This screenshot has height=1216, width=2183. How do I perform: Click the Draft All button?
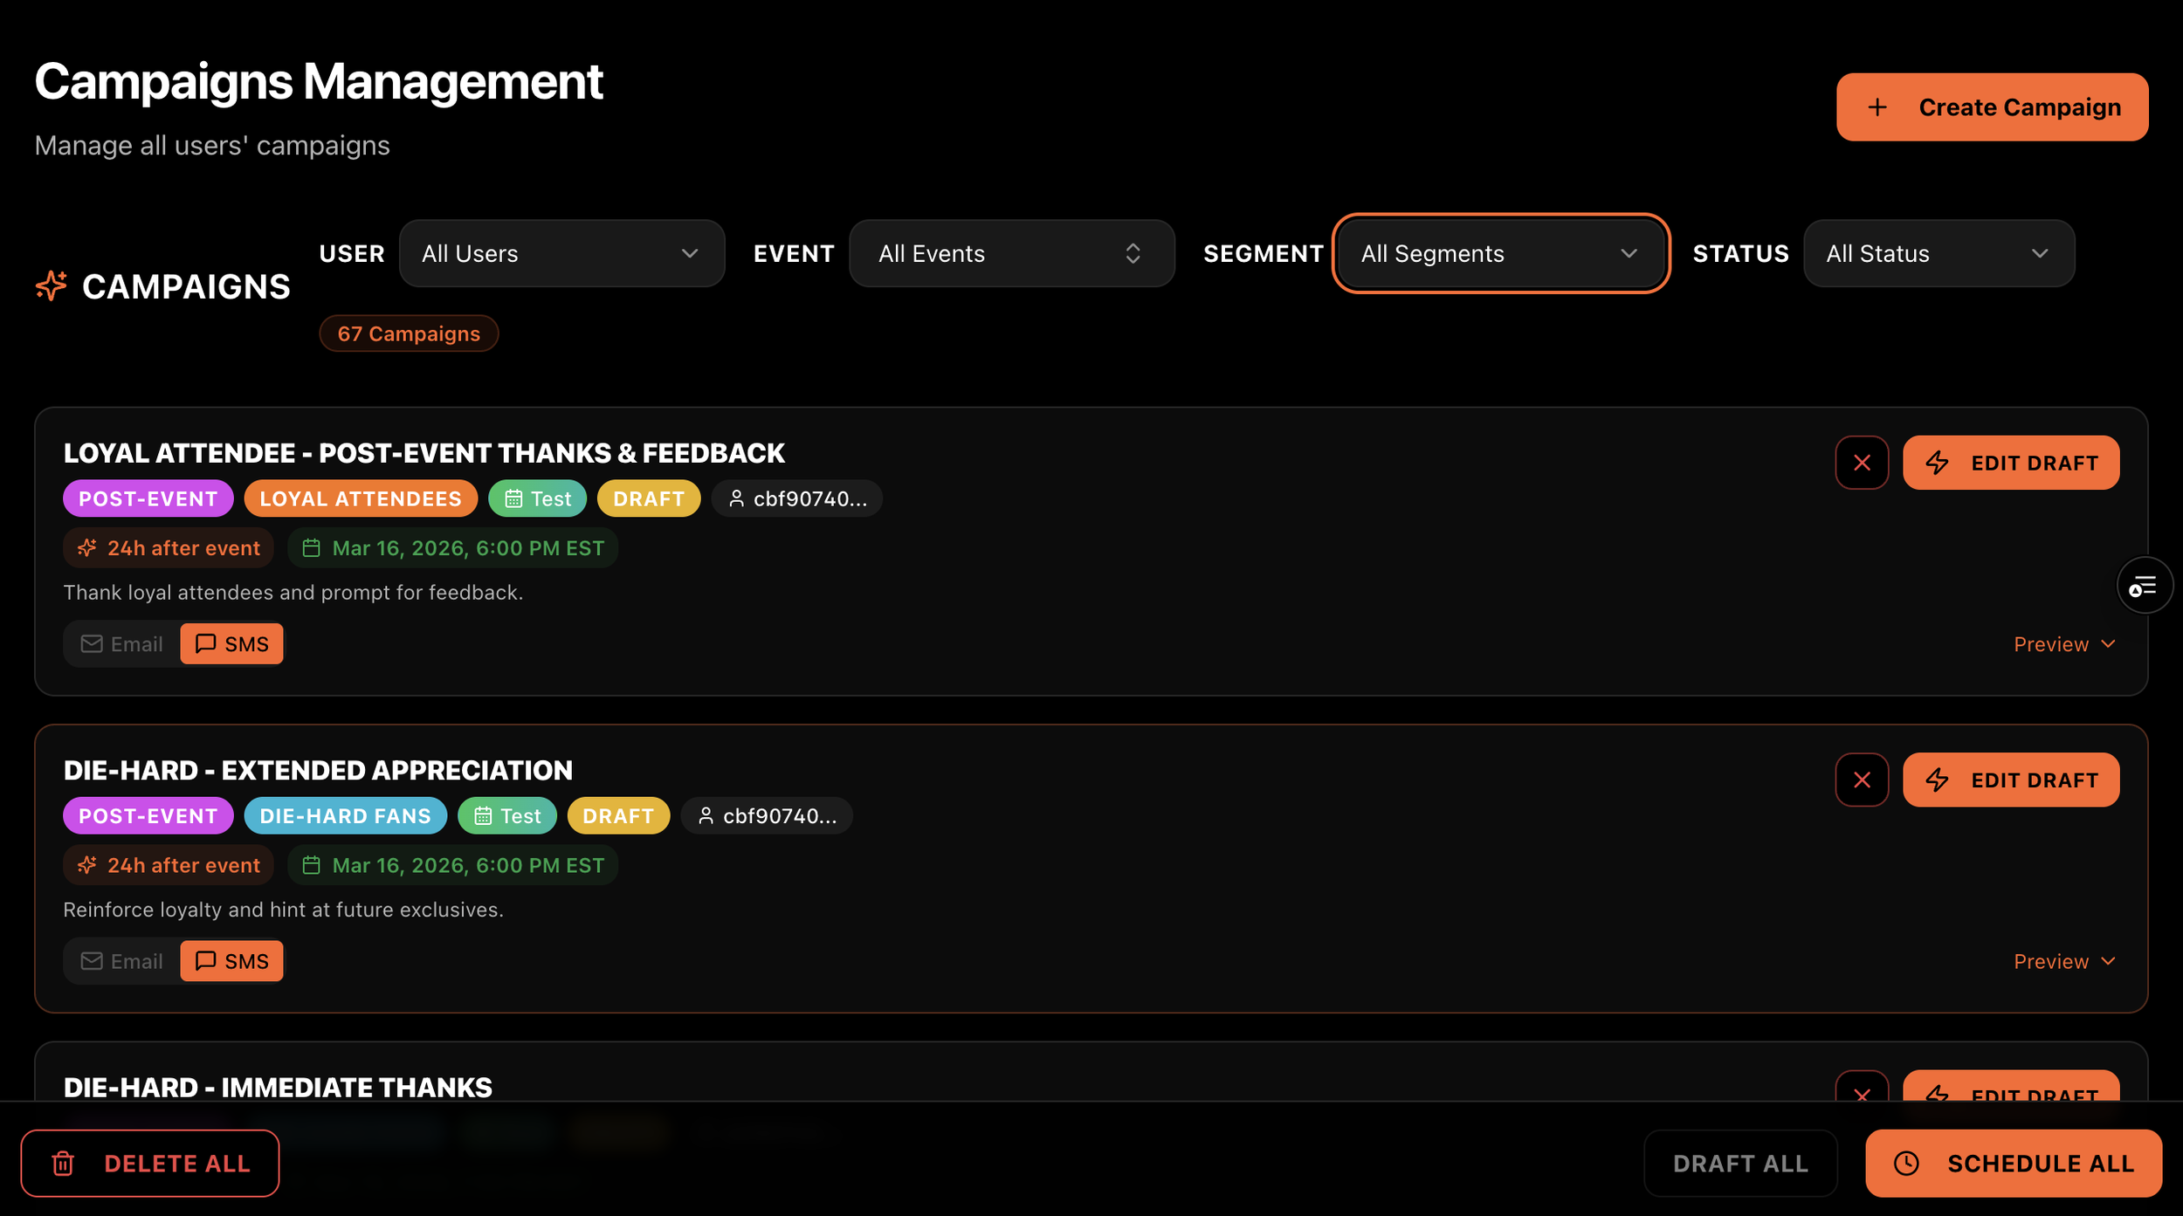coord(1740,1163)
